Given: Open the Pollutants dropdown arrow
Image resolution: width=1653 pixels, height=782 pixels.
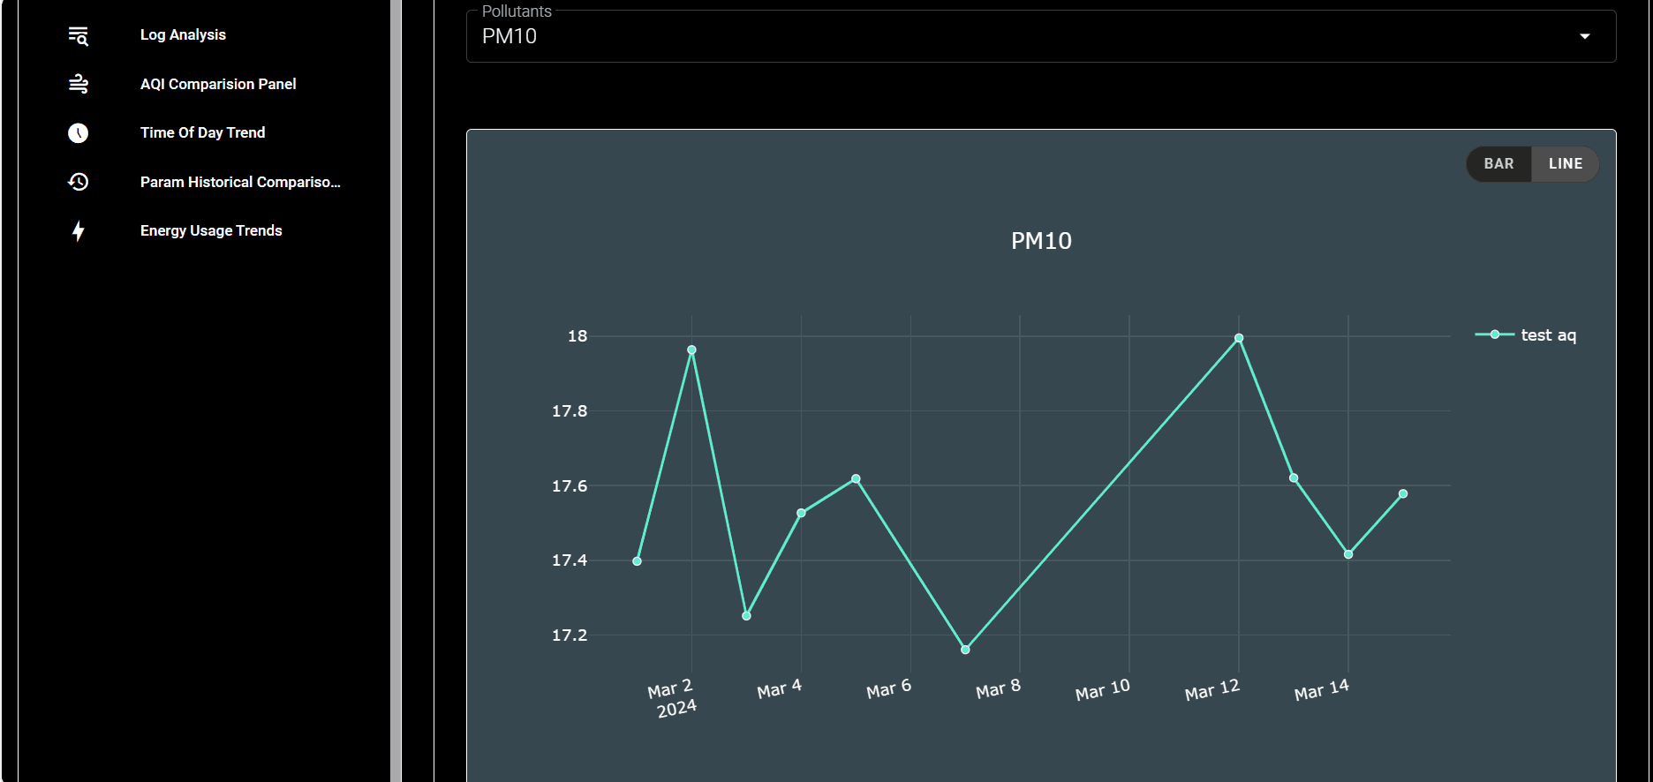Looking at the screenshot, I should point(1584,36).
